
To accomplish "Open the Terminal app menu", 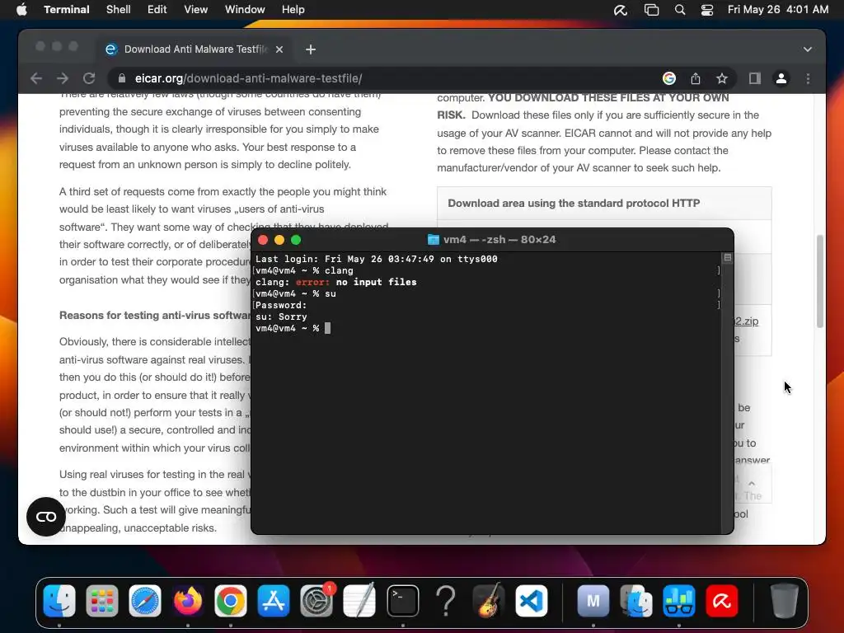I will [x=66, y=10].
